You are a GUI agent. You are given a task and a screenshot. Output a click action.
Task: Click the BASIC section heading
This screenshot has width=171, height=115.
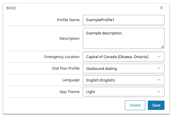click(12, 8)
